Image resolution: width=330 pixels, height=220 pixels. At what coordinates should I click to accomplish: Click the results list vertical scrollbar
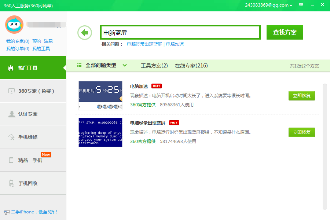tap(324, 147)
